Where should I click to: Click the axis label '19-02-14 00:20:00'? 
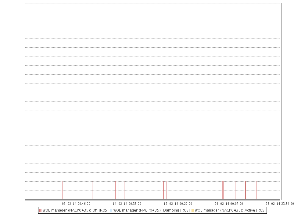click(x=178, y=204)
